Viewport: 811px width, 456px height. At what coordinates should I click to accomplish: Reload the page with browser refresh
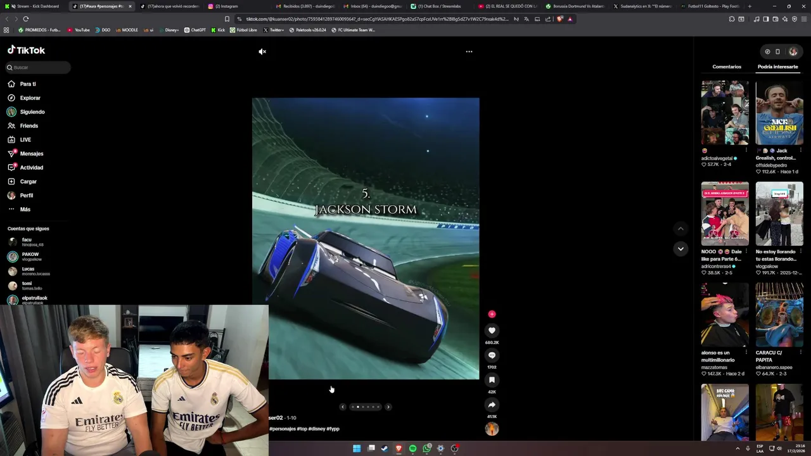click(26, 19)
